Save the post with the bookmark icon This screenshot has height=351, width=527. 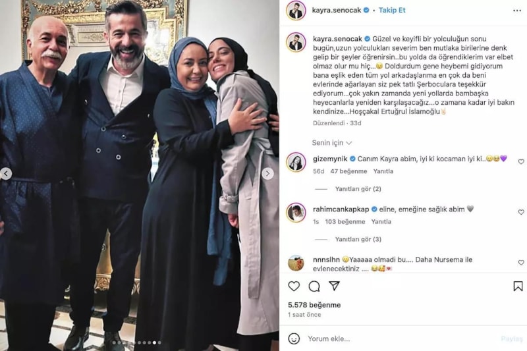click(518, 286)
